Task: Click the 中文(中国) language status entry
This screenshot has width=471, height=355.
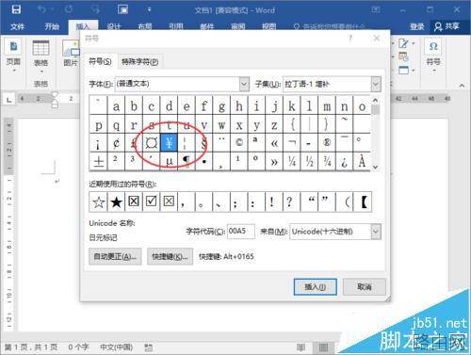Action: pos(116,347)
